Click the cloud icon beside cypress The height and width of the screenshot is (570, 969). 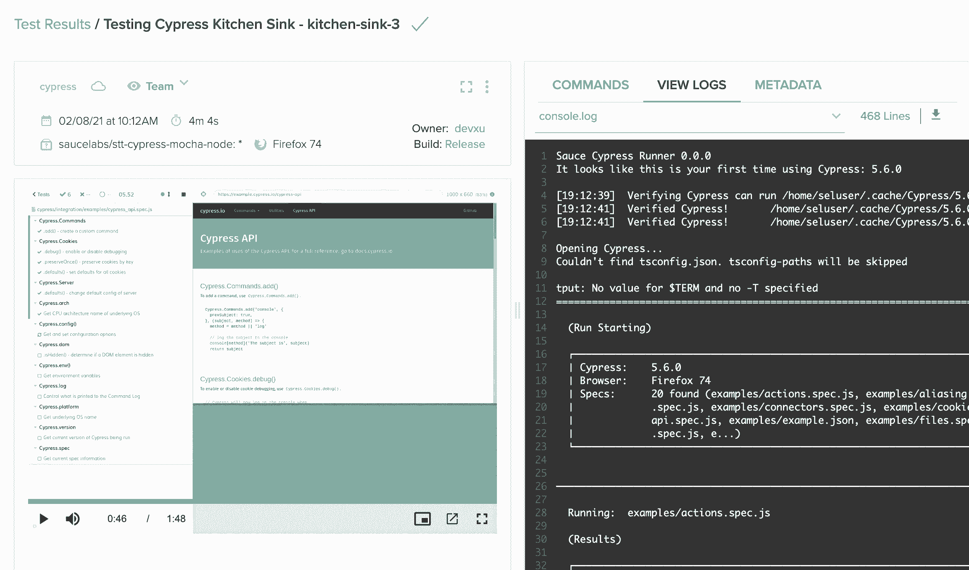(98, 86)
